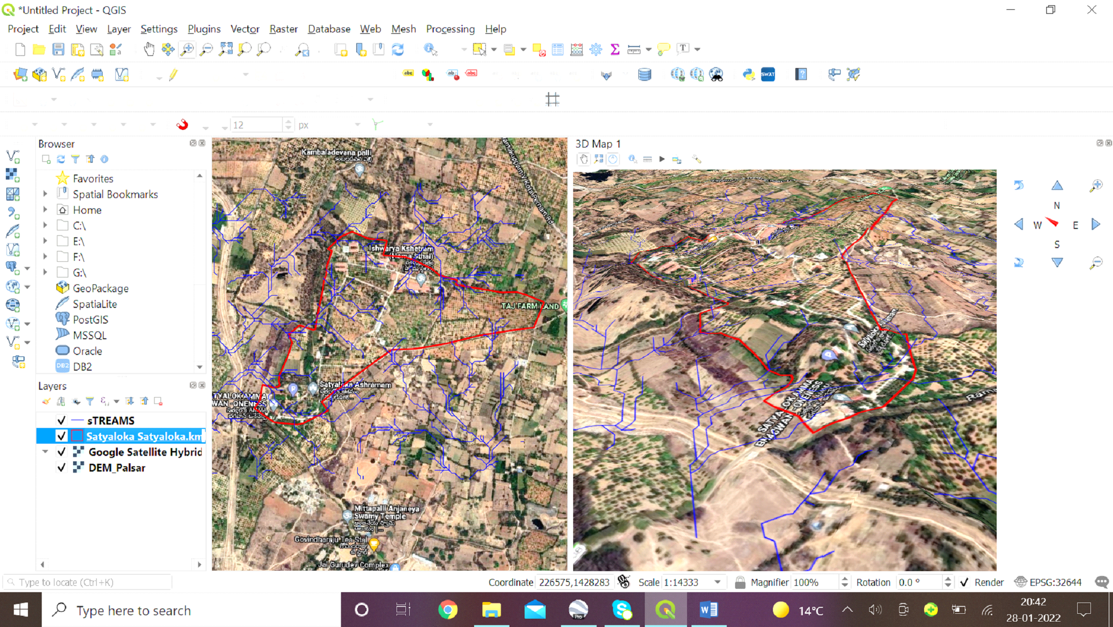This screenshot has width=1113, height=627.
Task: Toggle DEM_Palsar layer visibility checkbox
Action: [x=61, y=467]
